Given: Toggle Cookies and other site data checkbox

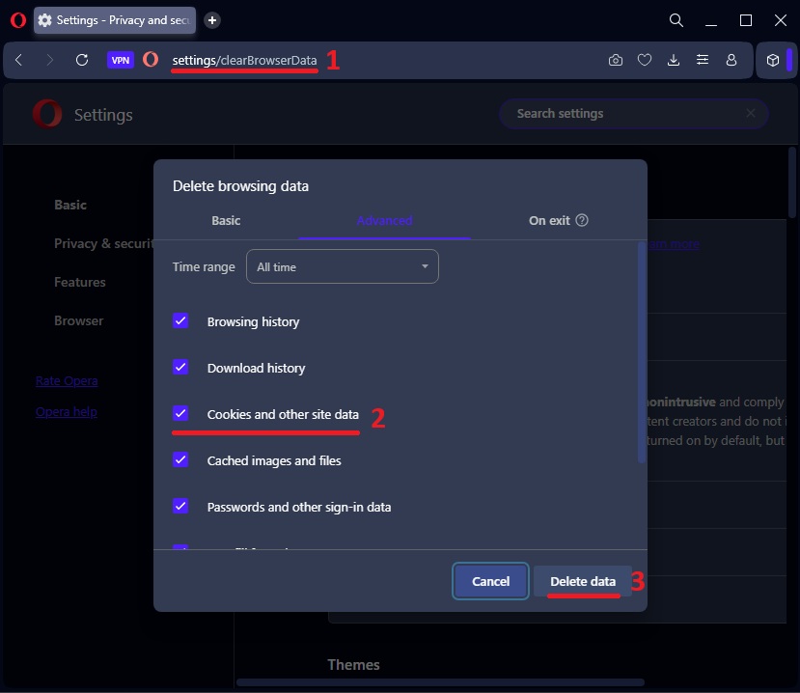Looking at the screenshot, I should (180, 414).
